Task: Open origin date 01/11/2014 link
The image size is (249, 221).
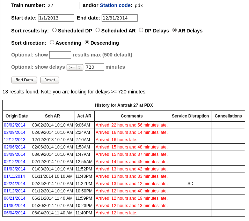Action: coord(14,176)
